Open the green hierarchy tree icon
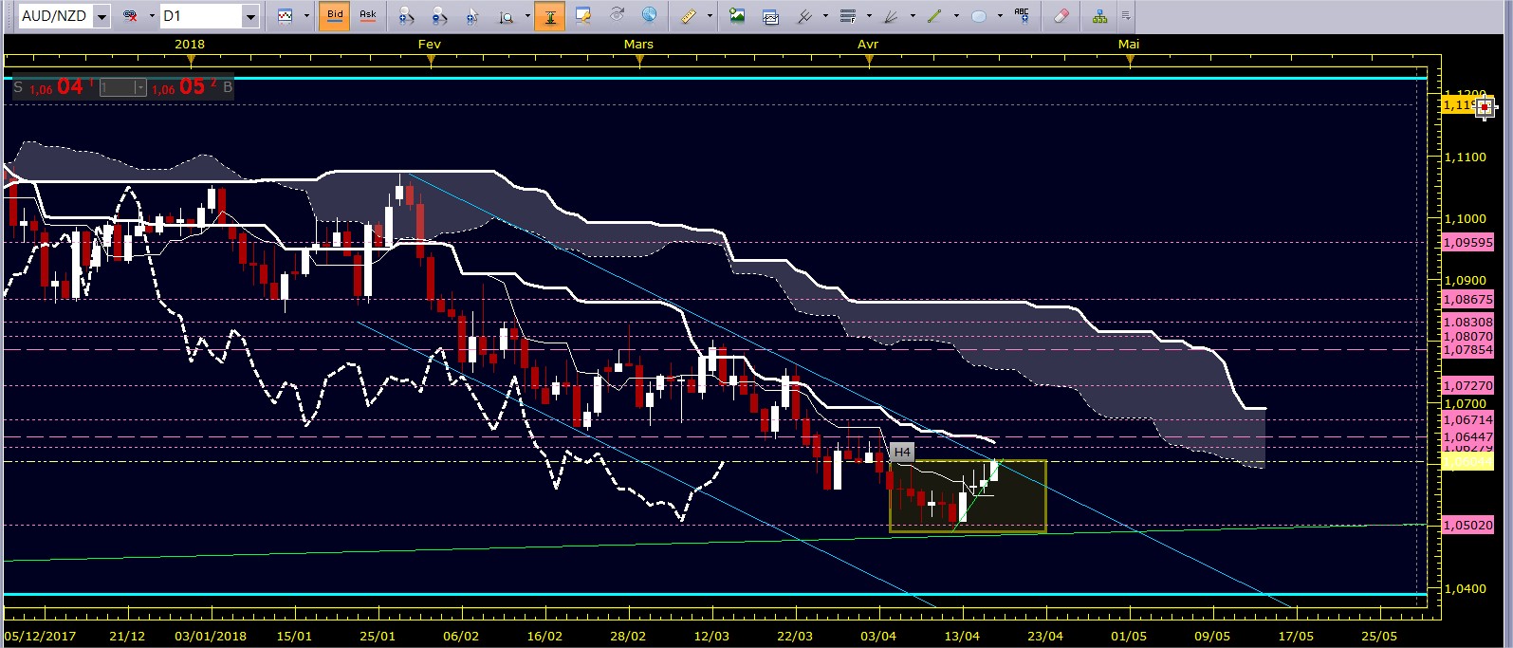The image size is (1513, 648). click(1099, 16)
